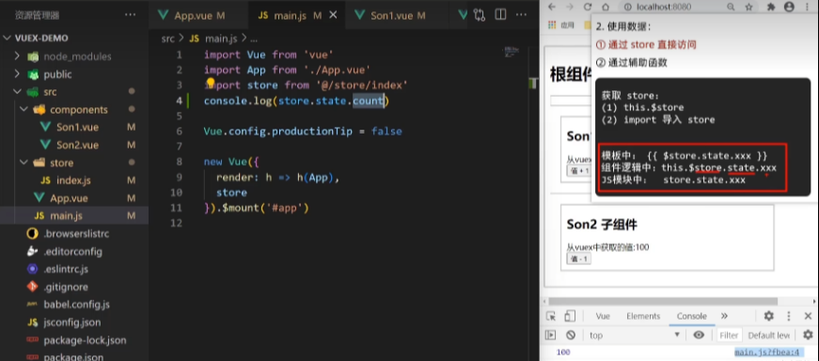Clear the console output
Screen dimensions: 819x361
[x=571, y=335]
